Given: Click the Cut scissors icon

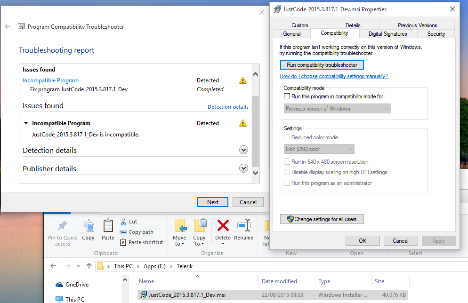Looking at the screenshot, I should click(x=123, y=222).
